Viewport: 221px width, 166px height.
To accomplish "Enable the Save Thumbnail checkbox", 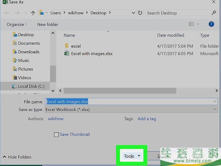I will click(x=56, y=134).
